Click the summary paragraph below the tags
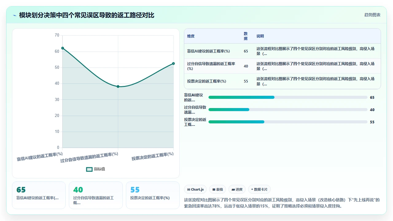The width and height of the screenshot is (393, 221). 282,203
